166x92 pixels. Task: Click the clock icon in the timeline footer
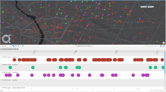[x=151, y=90]
